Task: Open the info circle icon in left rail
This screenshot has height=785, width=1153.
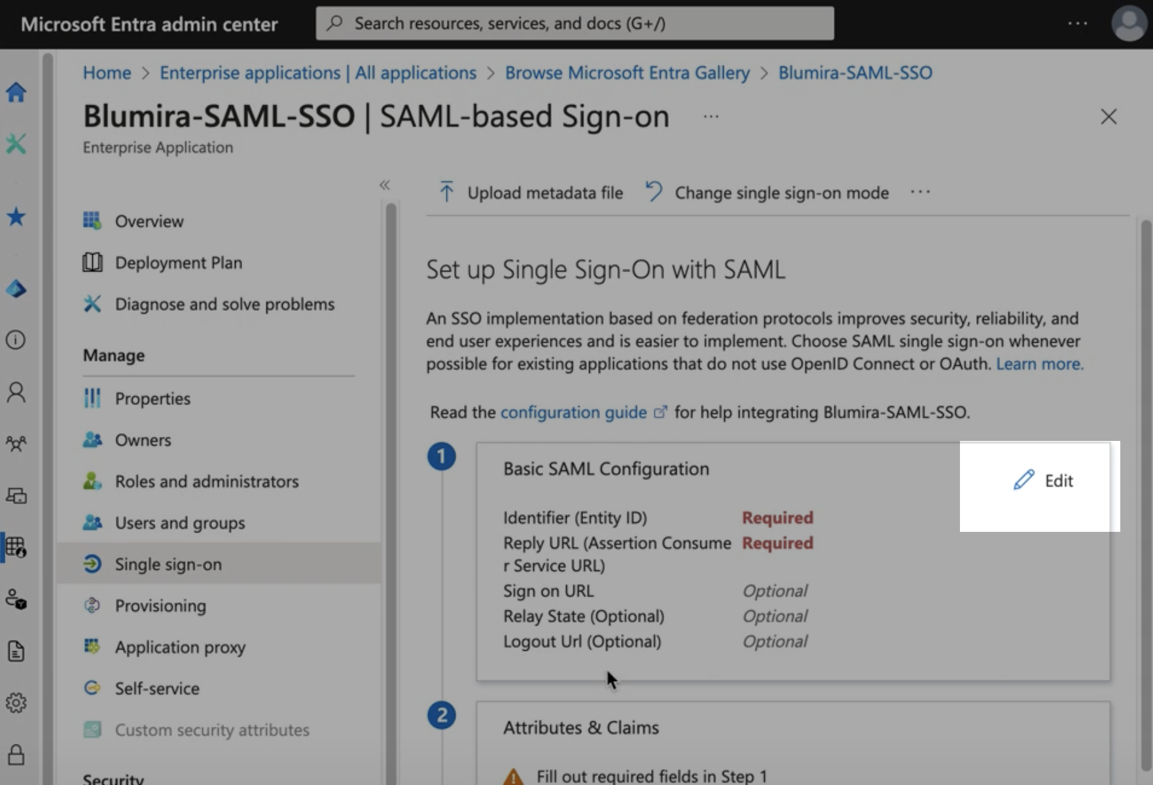Action: tap(16, 340)
